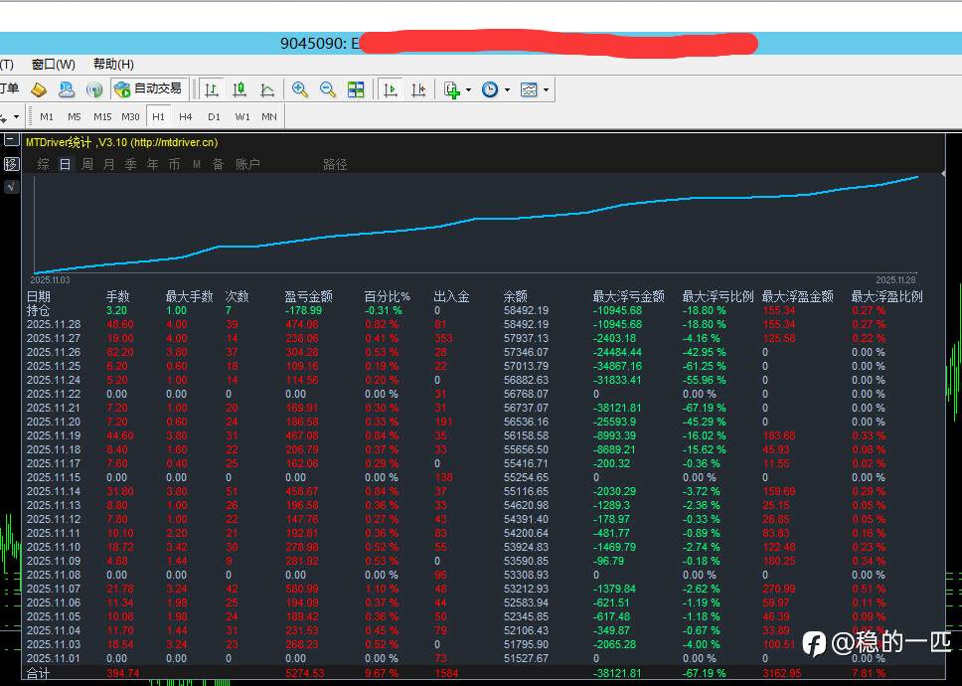Viewport: 962px width, 686px height.
Task: Open the templates dropdown arrow
Action: pos(546,89)
